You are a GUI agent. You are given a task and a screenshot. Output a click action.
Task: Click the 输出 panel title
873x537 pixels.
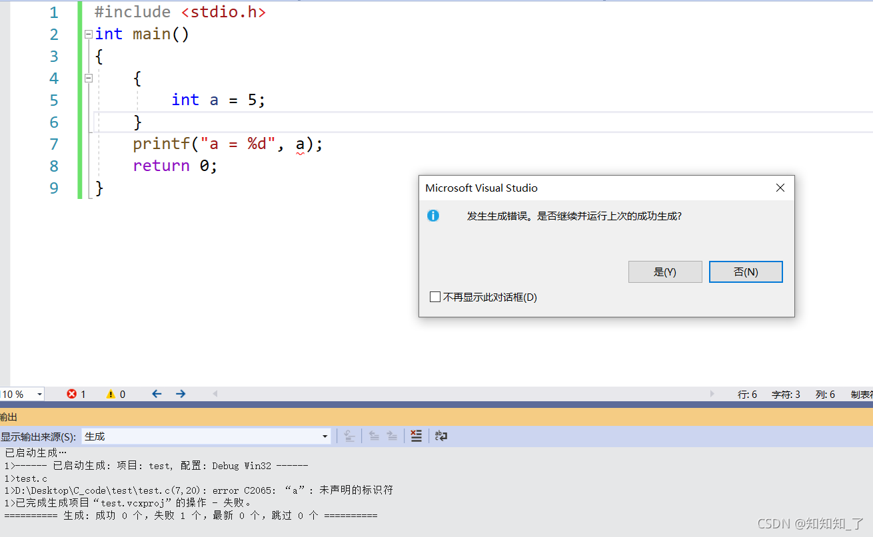click(x=9, y=417)
